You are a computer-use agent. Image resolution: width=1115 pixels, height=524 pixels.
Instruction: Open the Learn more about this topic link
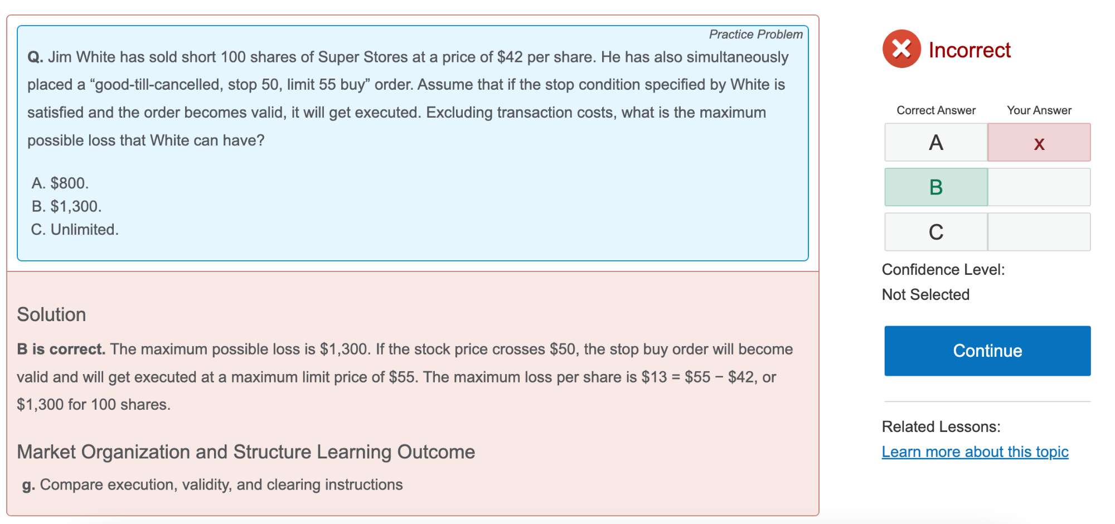coord(975,452)
